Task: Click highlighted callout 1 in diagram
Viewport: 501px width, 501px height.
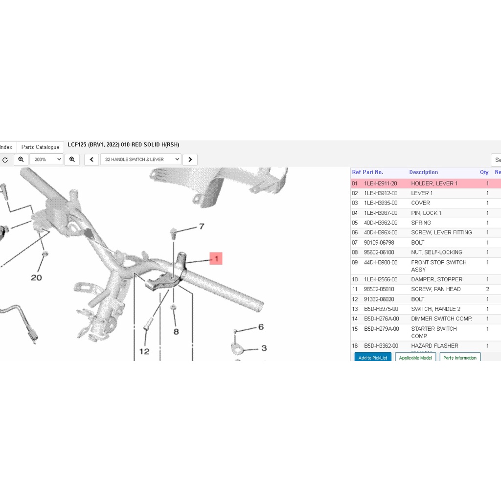Action: (x=216, y=258)
